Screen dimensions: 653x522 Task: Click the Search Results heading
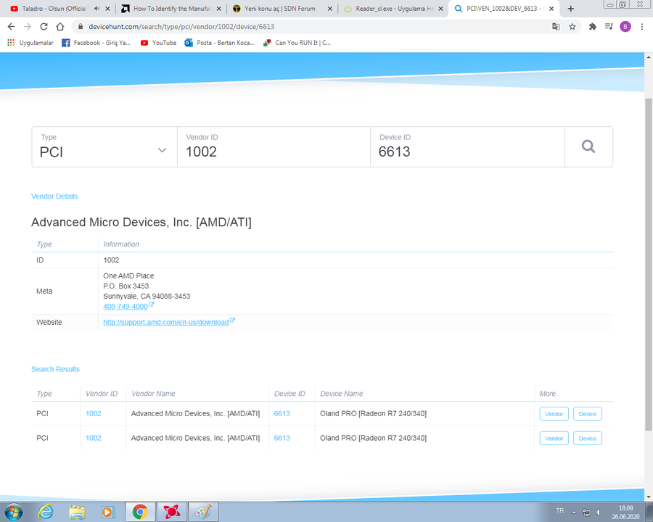(x=55, y=369)
